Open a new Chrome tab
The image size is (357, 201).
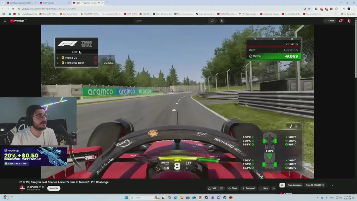(107, 3)
